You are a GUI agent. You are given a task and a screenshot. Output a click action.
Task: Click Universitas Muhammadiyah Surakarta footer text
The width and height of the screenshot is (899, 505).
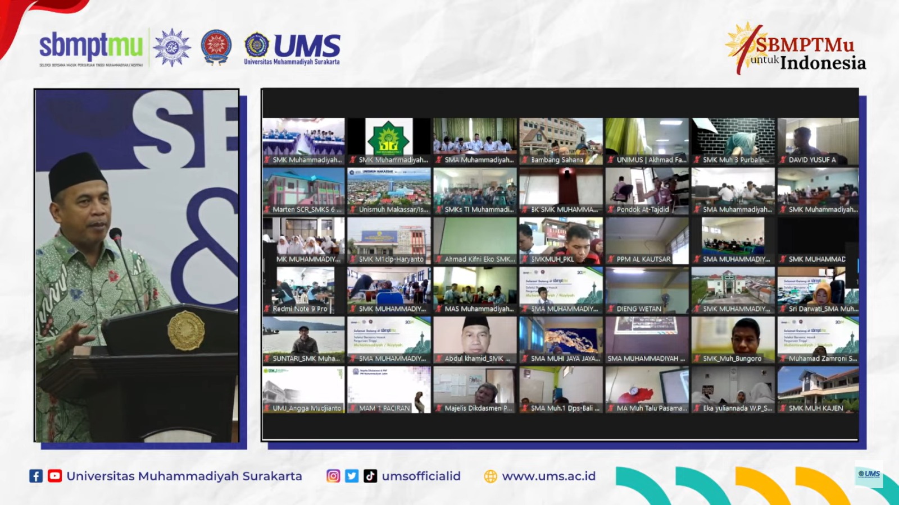tap(184, 476)
